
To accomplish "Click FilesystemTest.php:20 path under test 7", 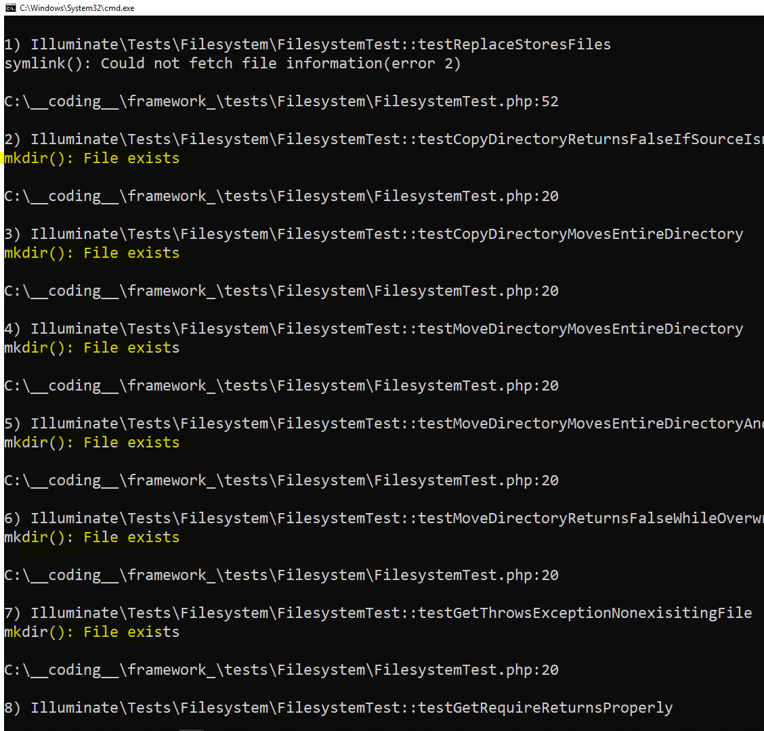I will point(281,669).
